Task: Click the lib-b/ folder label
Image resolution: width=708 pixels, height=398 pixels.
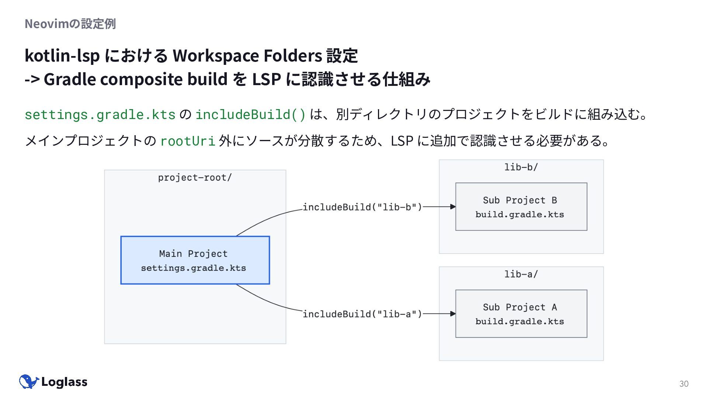Action: [x=521, y=167]
